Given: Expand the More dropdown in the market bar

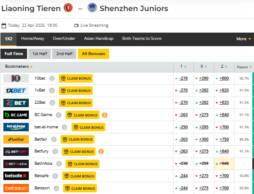Looking at the screenshot, I should point(244,39).
